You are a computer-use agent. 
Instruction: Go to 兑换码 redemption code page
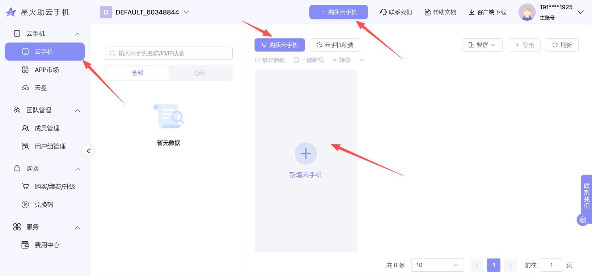point(44,205)
